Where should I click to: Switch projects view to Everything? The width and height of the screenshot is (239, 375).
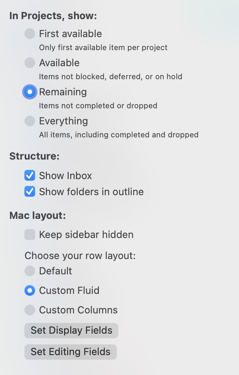(x=29, y=121)
